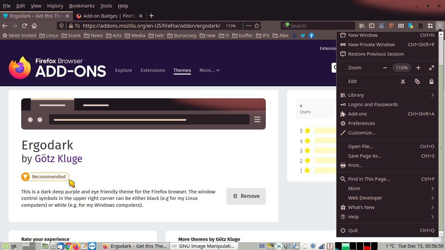
Task: Click the 5 star rating link
Action: [x=301, y=131]
